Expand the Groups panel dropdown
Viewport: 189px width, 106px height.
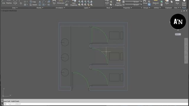tap(147, 8)
